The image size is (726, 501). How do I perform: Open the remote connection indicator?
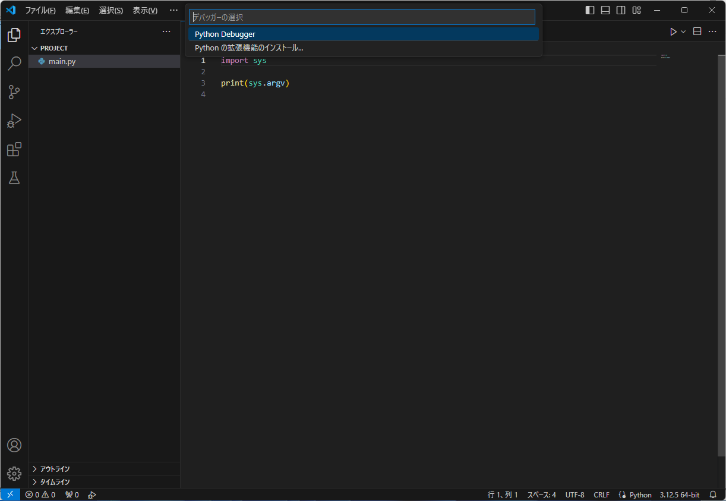(10, 494)
